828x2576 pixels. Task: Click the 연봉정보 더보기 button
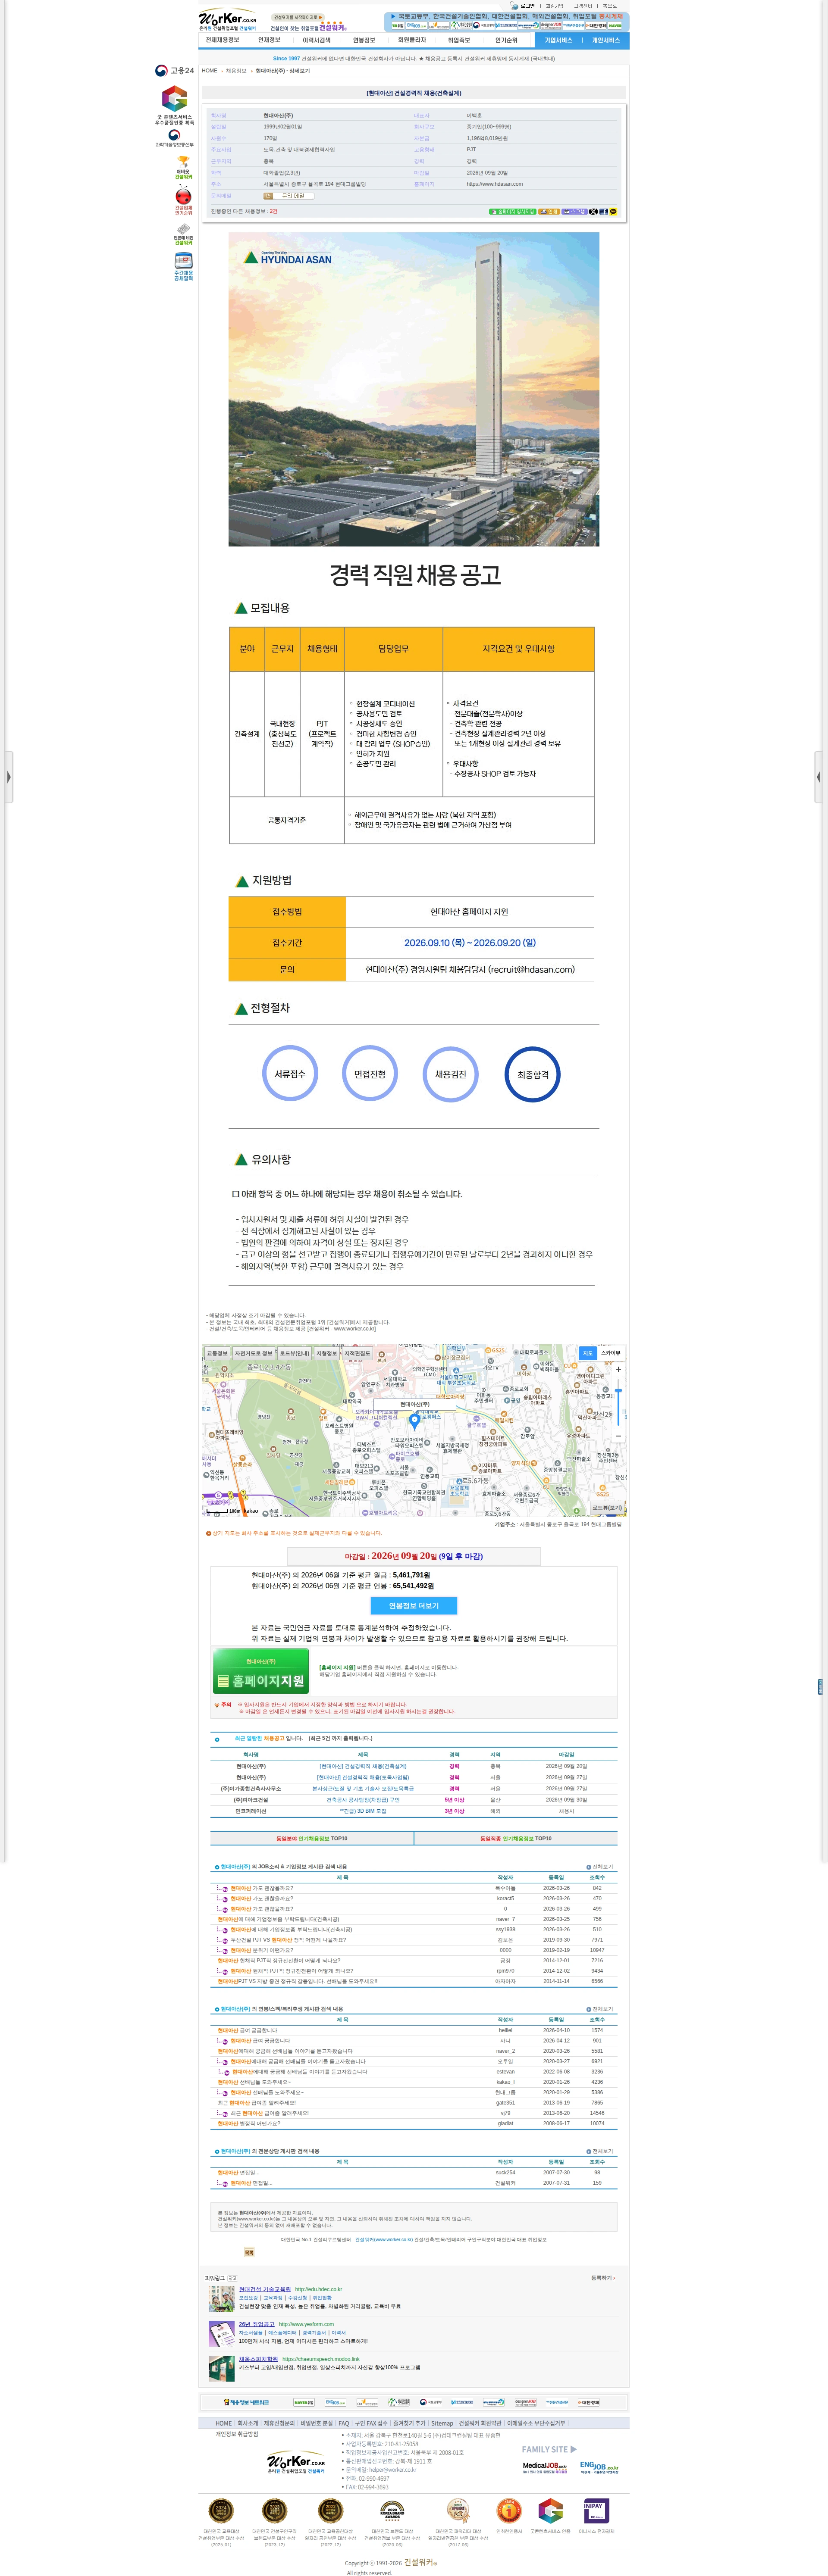click(x=414, y=1606)
